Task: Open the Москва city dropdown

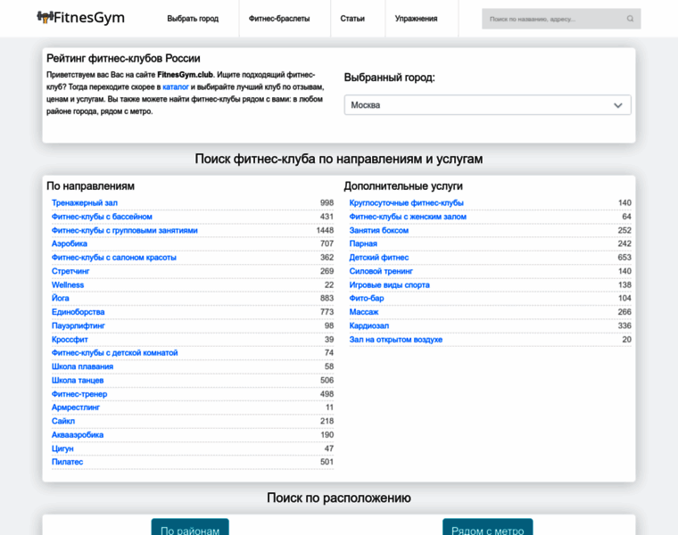Action: (x=487, y=105)
